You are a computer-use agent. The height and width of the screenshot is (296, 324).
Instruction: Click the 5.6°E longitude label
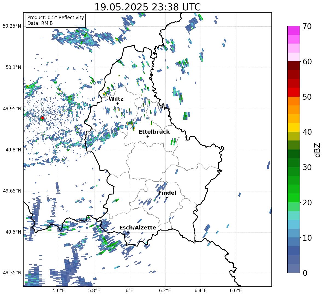(59, 291)
